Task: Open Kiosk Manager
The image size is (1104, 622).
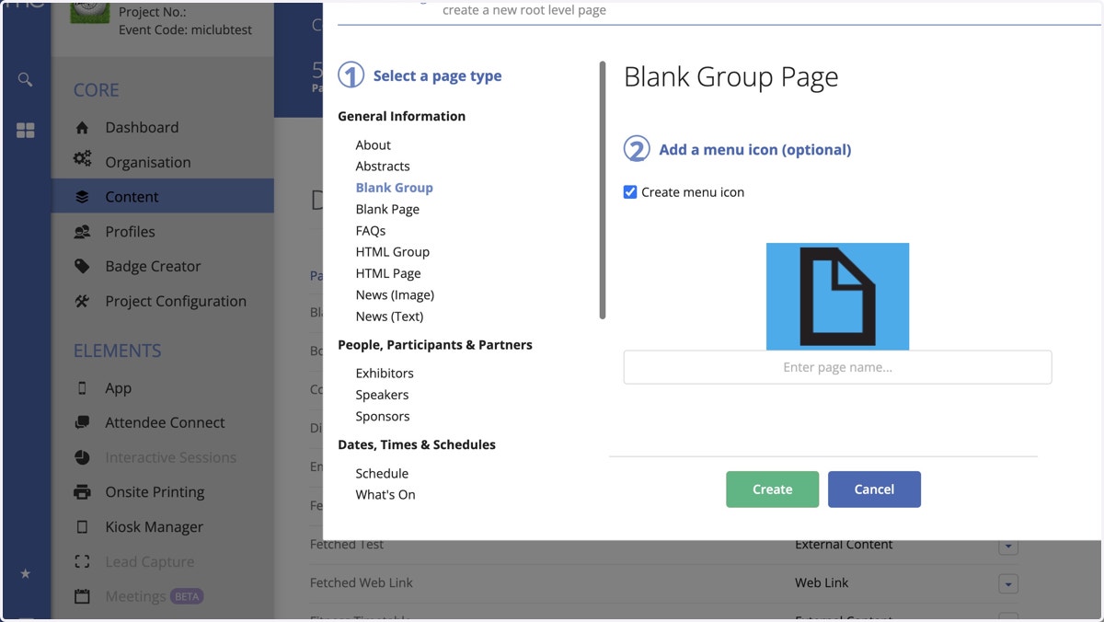Action: 154,526
